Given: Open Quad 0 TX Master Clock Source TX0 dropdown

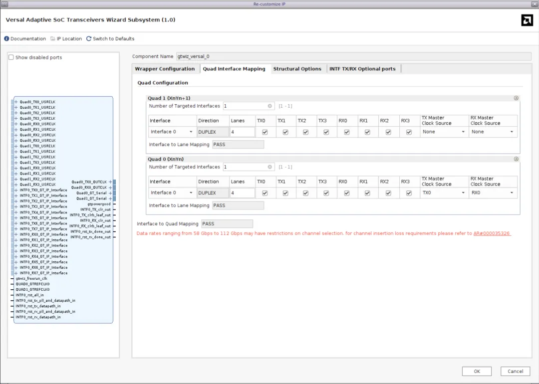Looking at the screenshot, I should [444, 193].
